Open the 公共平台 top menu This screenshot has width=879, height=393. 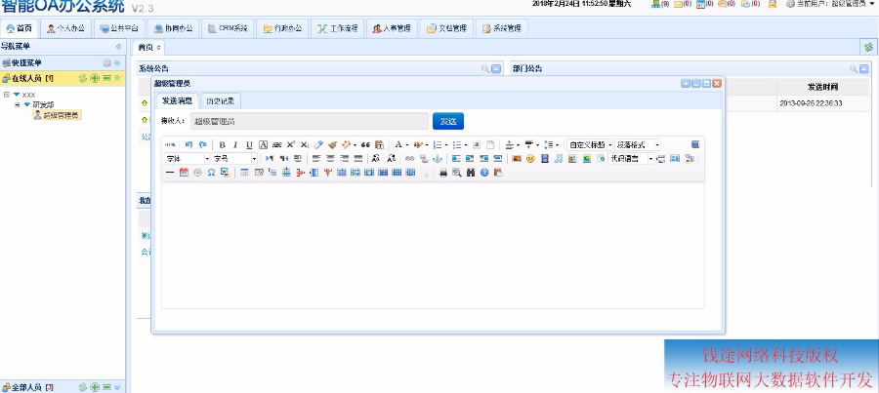(x=119, y=28)
